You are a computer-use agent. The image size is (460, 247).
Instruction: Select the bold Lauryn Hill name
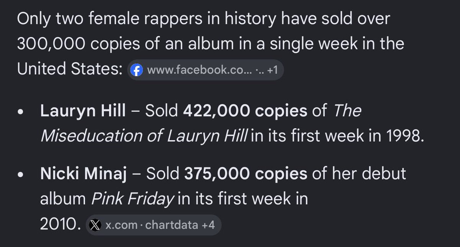coord(83,111)
